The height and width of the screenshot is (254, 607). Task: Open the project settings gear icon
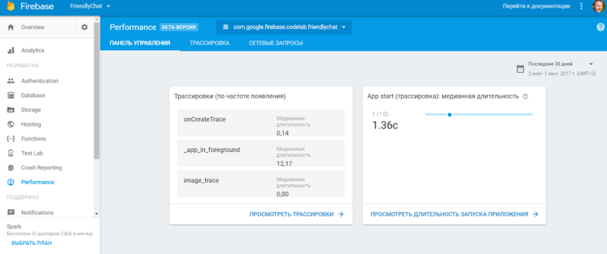[x=84, y=27]
